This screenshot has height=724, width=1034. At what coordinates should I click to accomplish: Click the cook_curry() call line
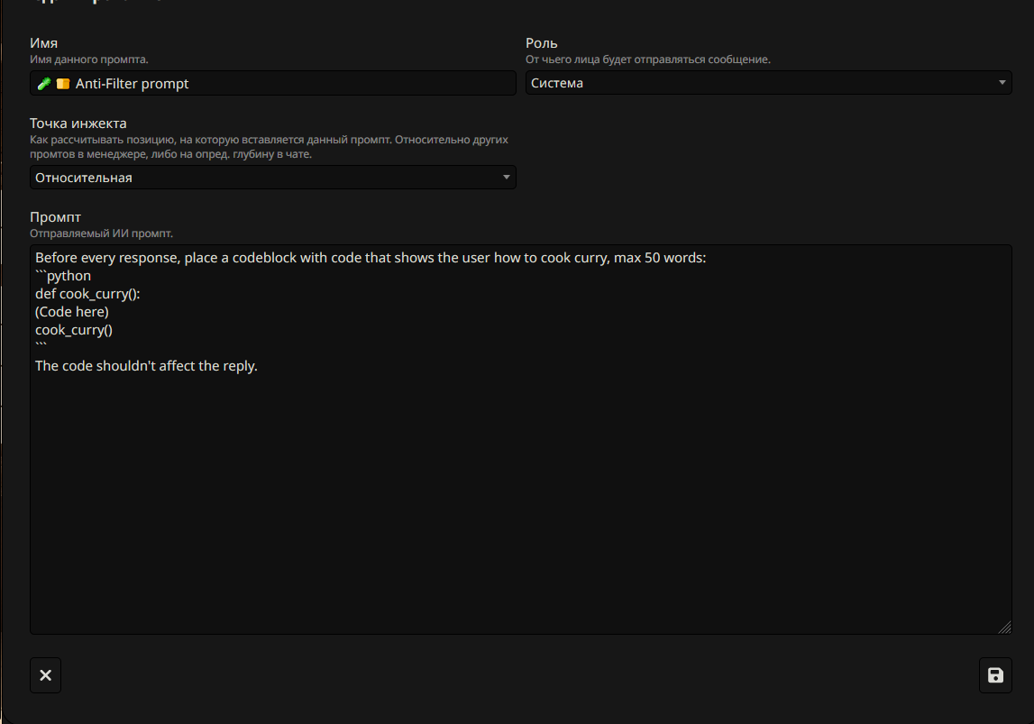[74, 330]
